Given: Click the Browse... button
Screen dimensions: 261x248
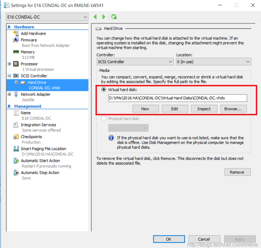Looking at the screenshot, I should [233, 109].
